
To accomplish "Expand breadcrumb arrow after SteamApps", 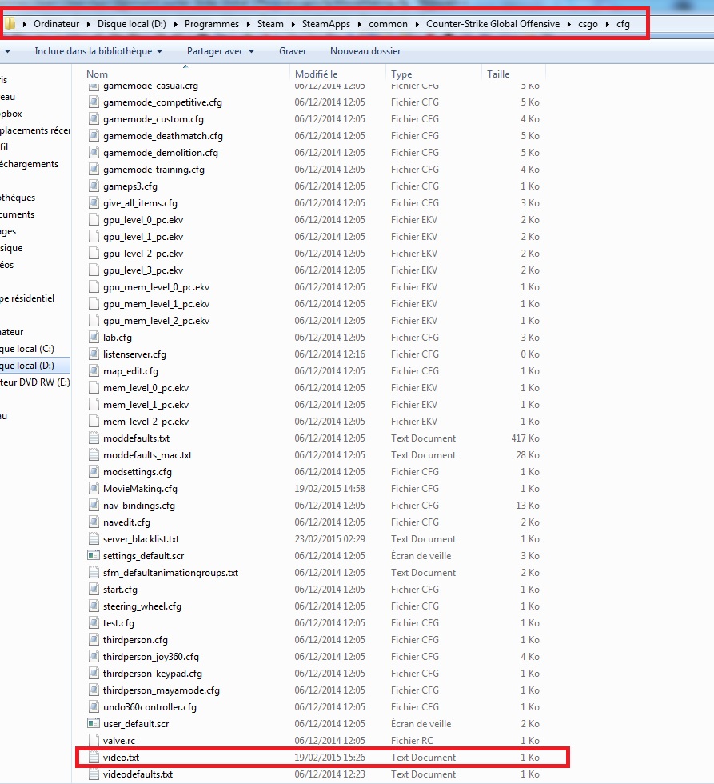I will 360,24.
